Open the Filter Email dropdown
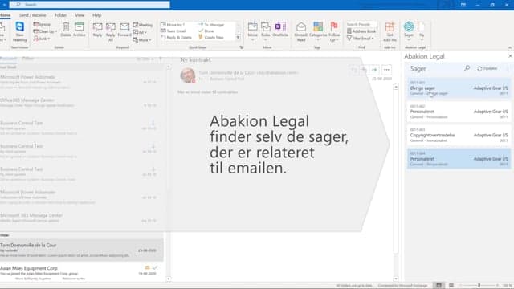Screen dimensions: 514x289 pos(361,39)
